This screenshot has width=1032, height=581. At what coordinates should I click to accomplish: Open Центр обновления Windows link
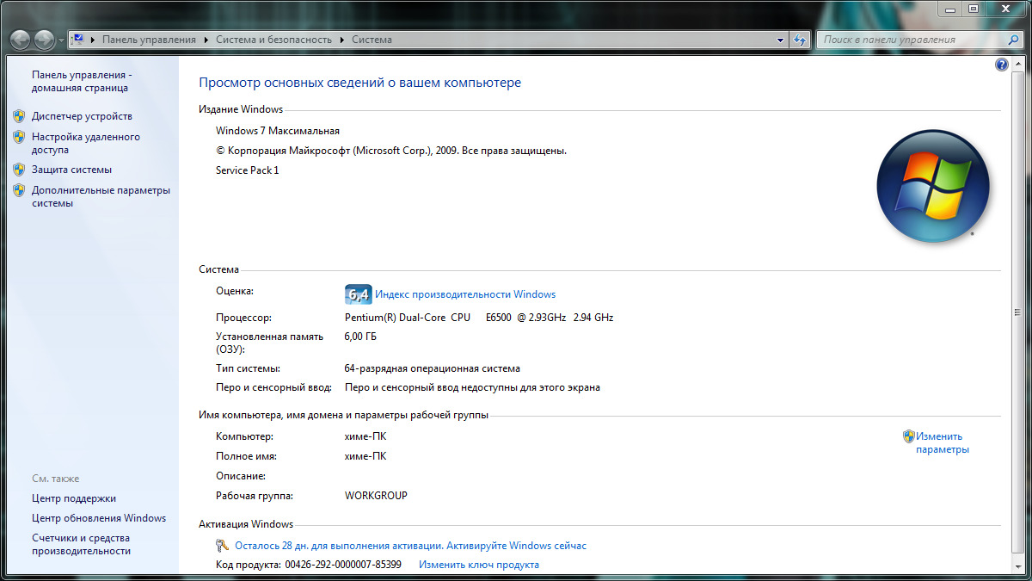tap(99, 518)
